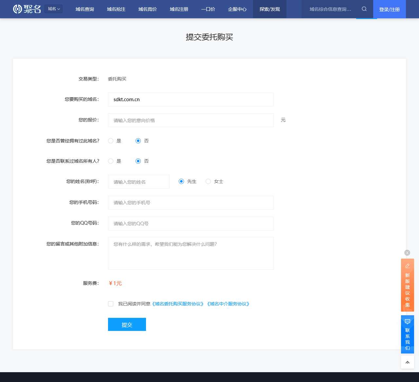
Task: Click the 聚名 logo icon
Action: [18, 9]
